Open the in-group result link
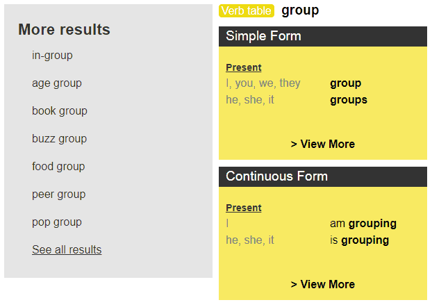 click(52, 56)
